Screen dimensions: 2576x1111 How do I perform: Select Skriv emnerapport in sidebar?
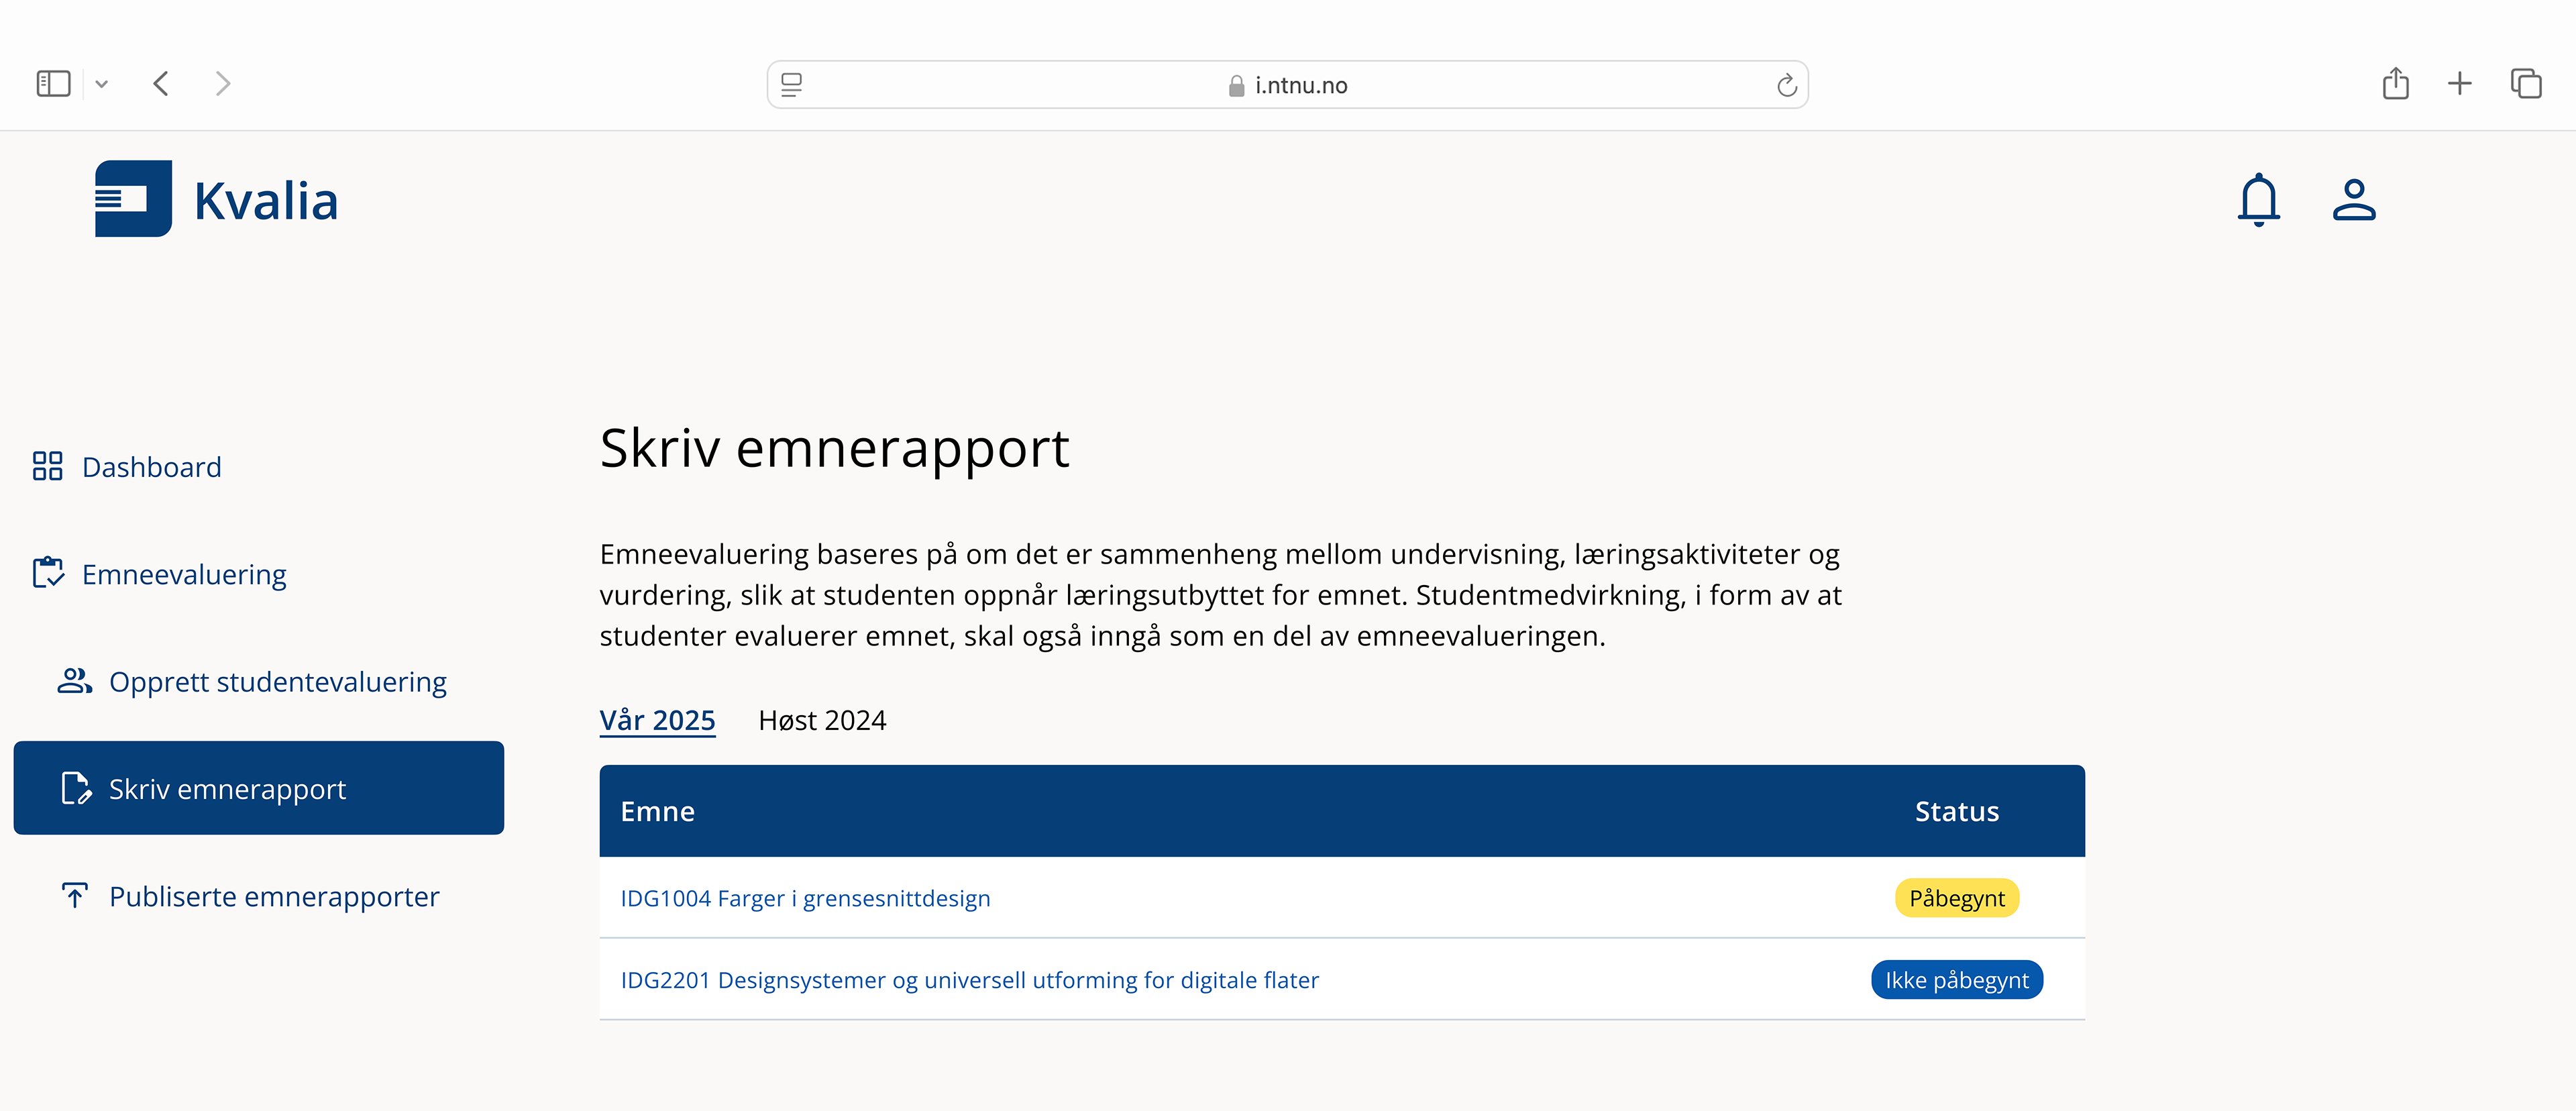[258, 788]
